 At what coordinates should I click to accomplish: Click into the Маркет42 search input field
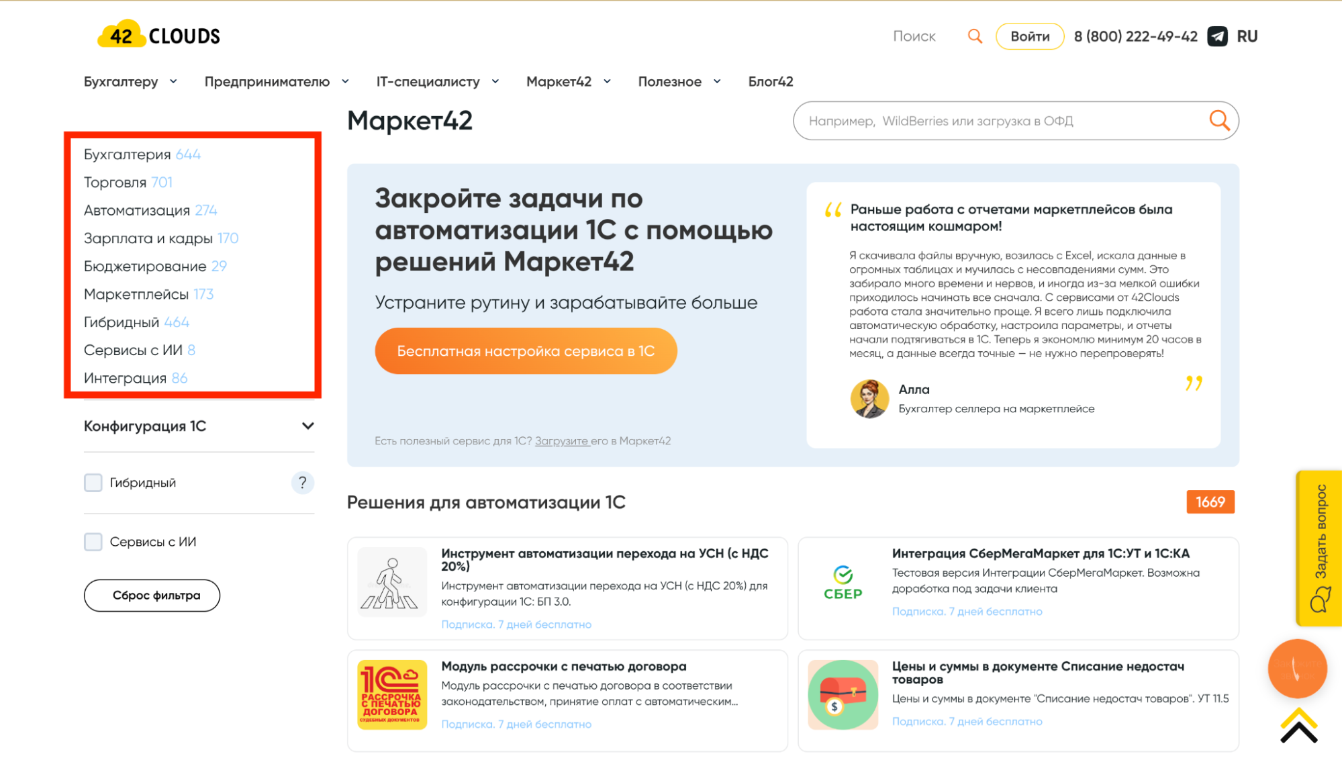coord(994,121)
